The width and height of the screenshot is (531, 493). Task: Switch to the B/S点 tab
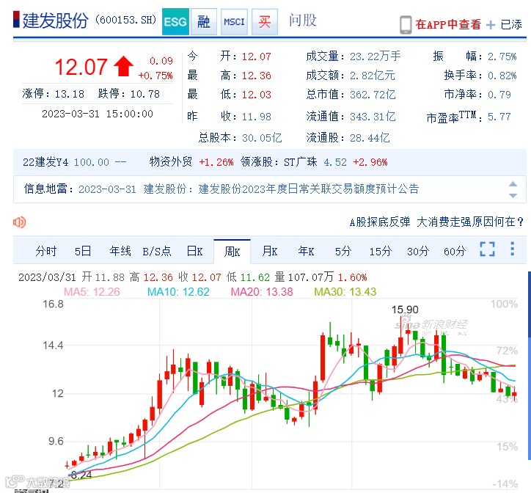157,252
